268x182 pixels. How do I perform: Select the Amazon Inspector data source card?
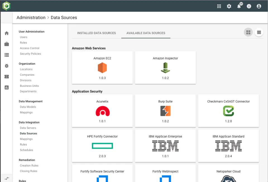tap(165, 68)
